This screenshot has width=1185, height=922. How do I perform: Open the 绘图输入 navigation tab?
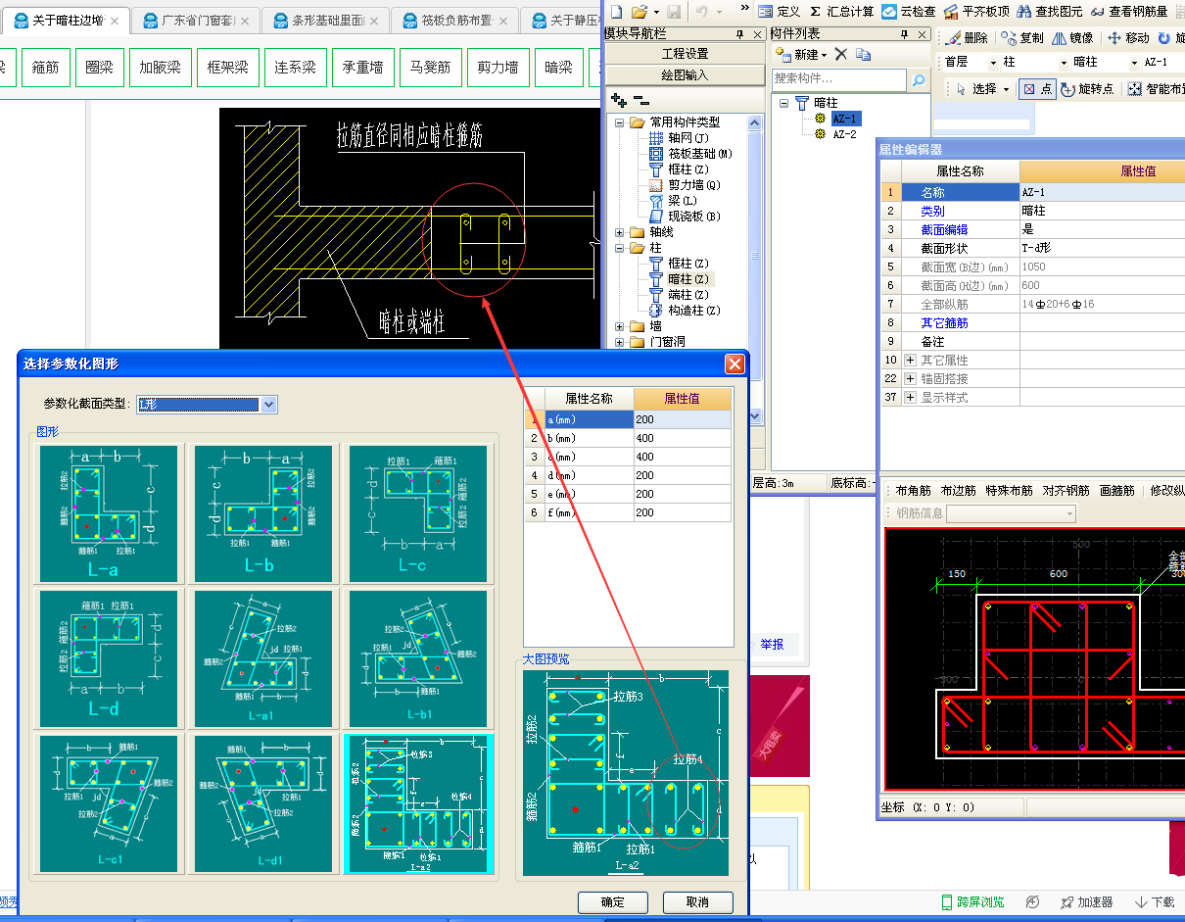(685, 74)
